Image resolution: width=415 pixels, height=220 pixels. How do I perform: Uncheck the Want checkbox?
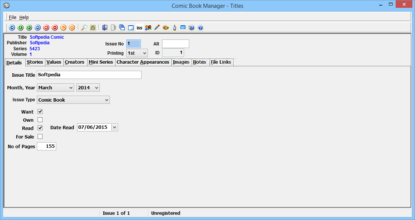tap(40, 112)
